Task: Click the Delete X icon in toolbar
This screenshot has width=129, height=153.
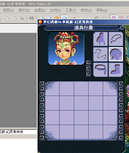Action: (22, 19)
